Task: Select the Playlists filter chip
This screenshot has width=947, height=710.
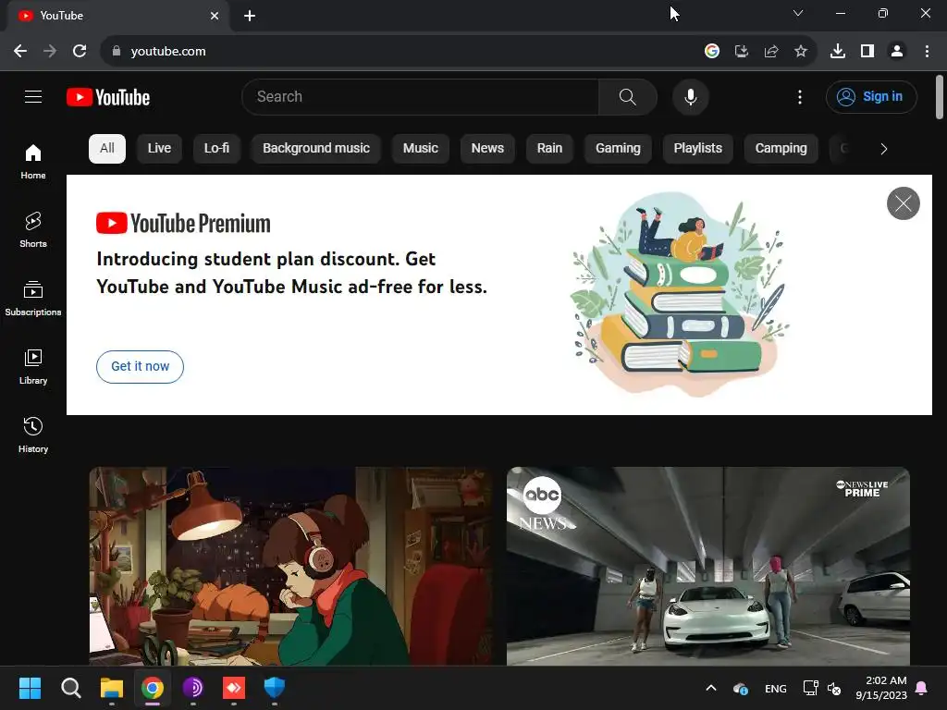Action: [x=697, y=149]
